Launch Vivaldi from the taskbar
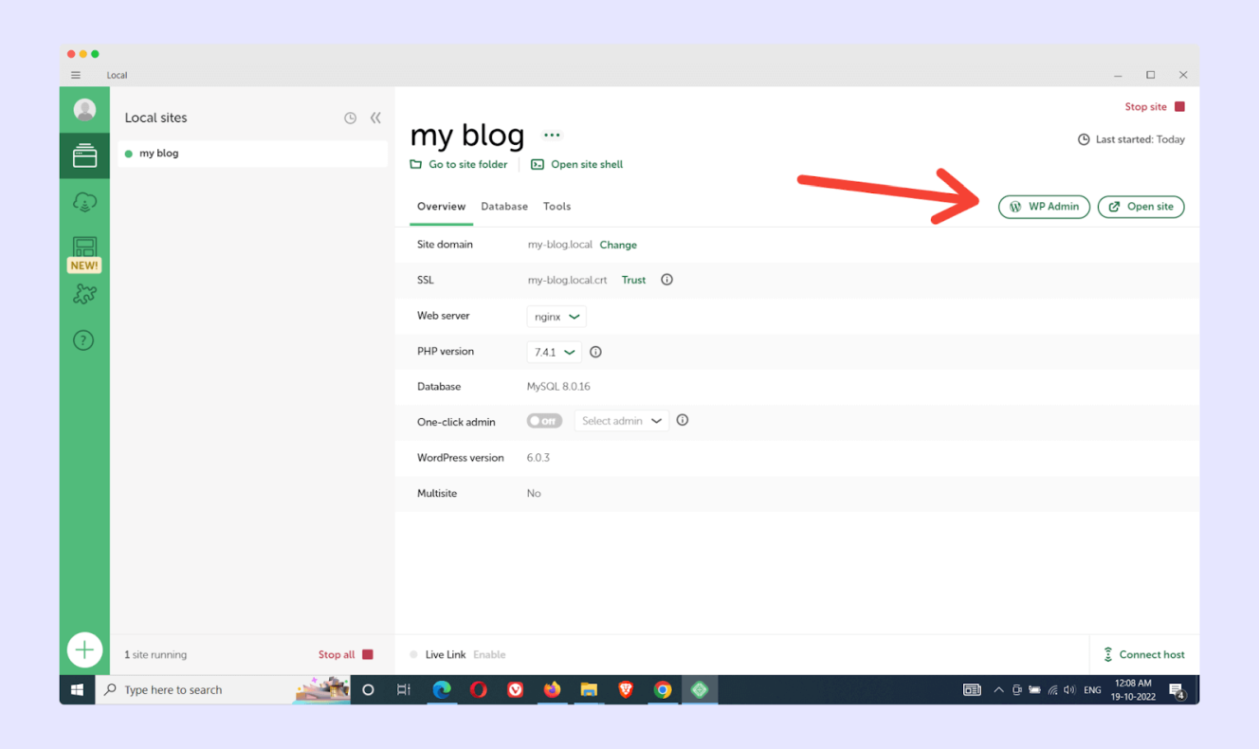 (x=516, y=690)
